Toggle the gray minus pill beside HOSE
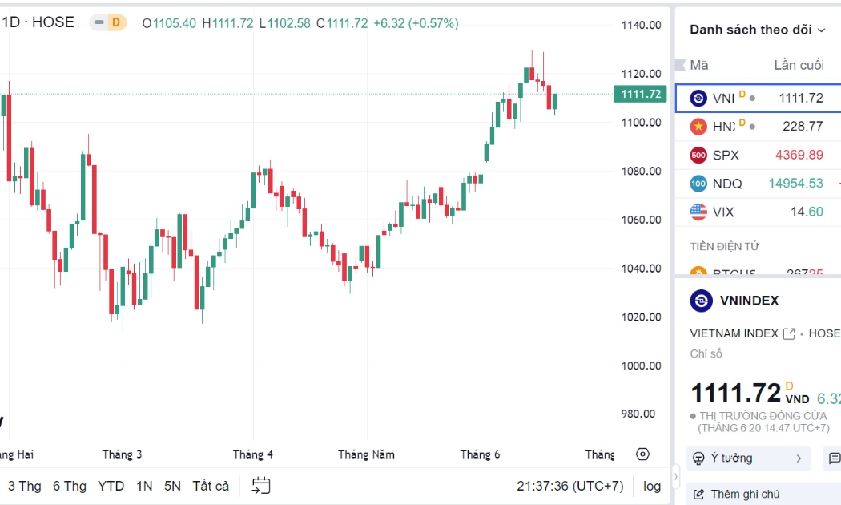The image size is (841, 505). click(x=99, y=22)
